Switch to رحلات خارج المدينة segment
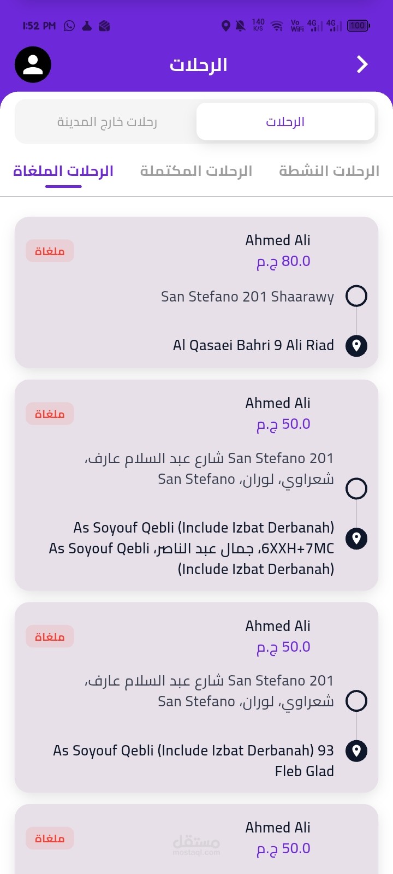The height and width of the screenshot is (874, 393). (106, 122)
